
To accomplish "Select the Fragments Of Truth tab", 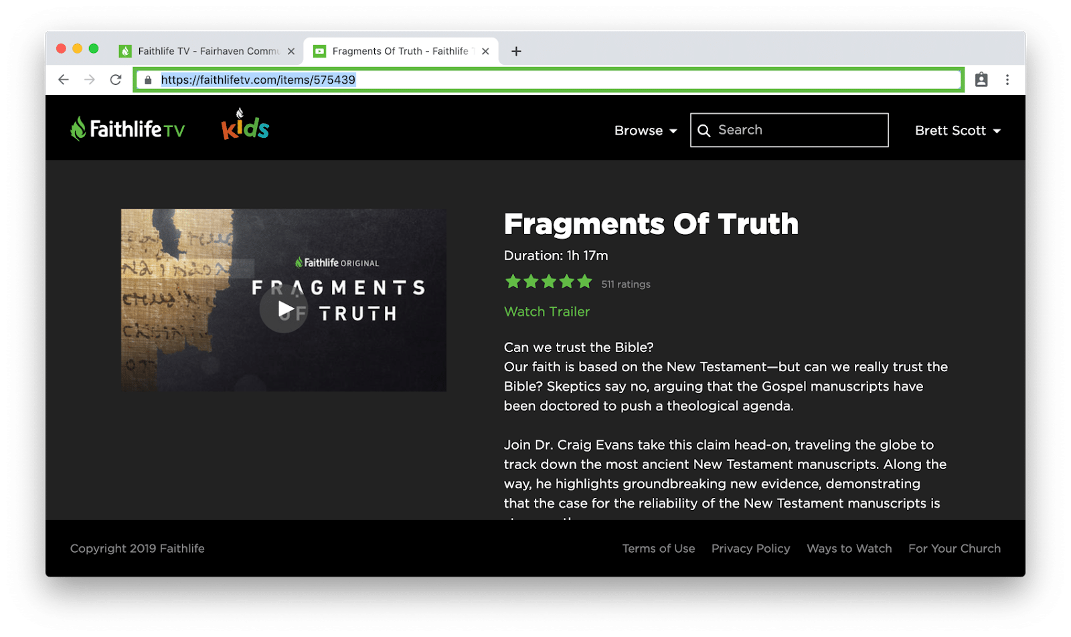I will 400,52.
